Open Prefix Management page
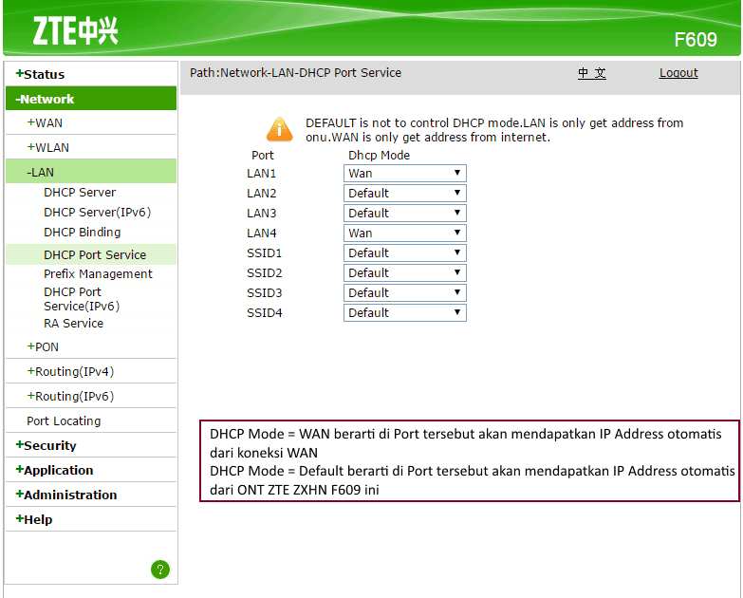This screenshot has height=598, width=743. tap(98, 274)
